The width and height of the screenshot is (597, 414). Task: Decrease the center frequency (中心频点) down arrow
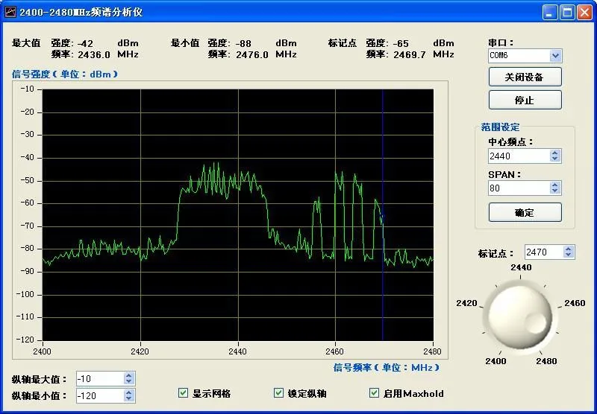pyautogui.click(x=554, y=159)
